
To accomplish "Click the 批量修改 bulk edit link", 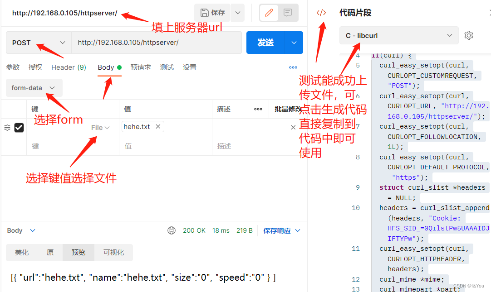I will point(288,109).
